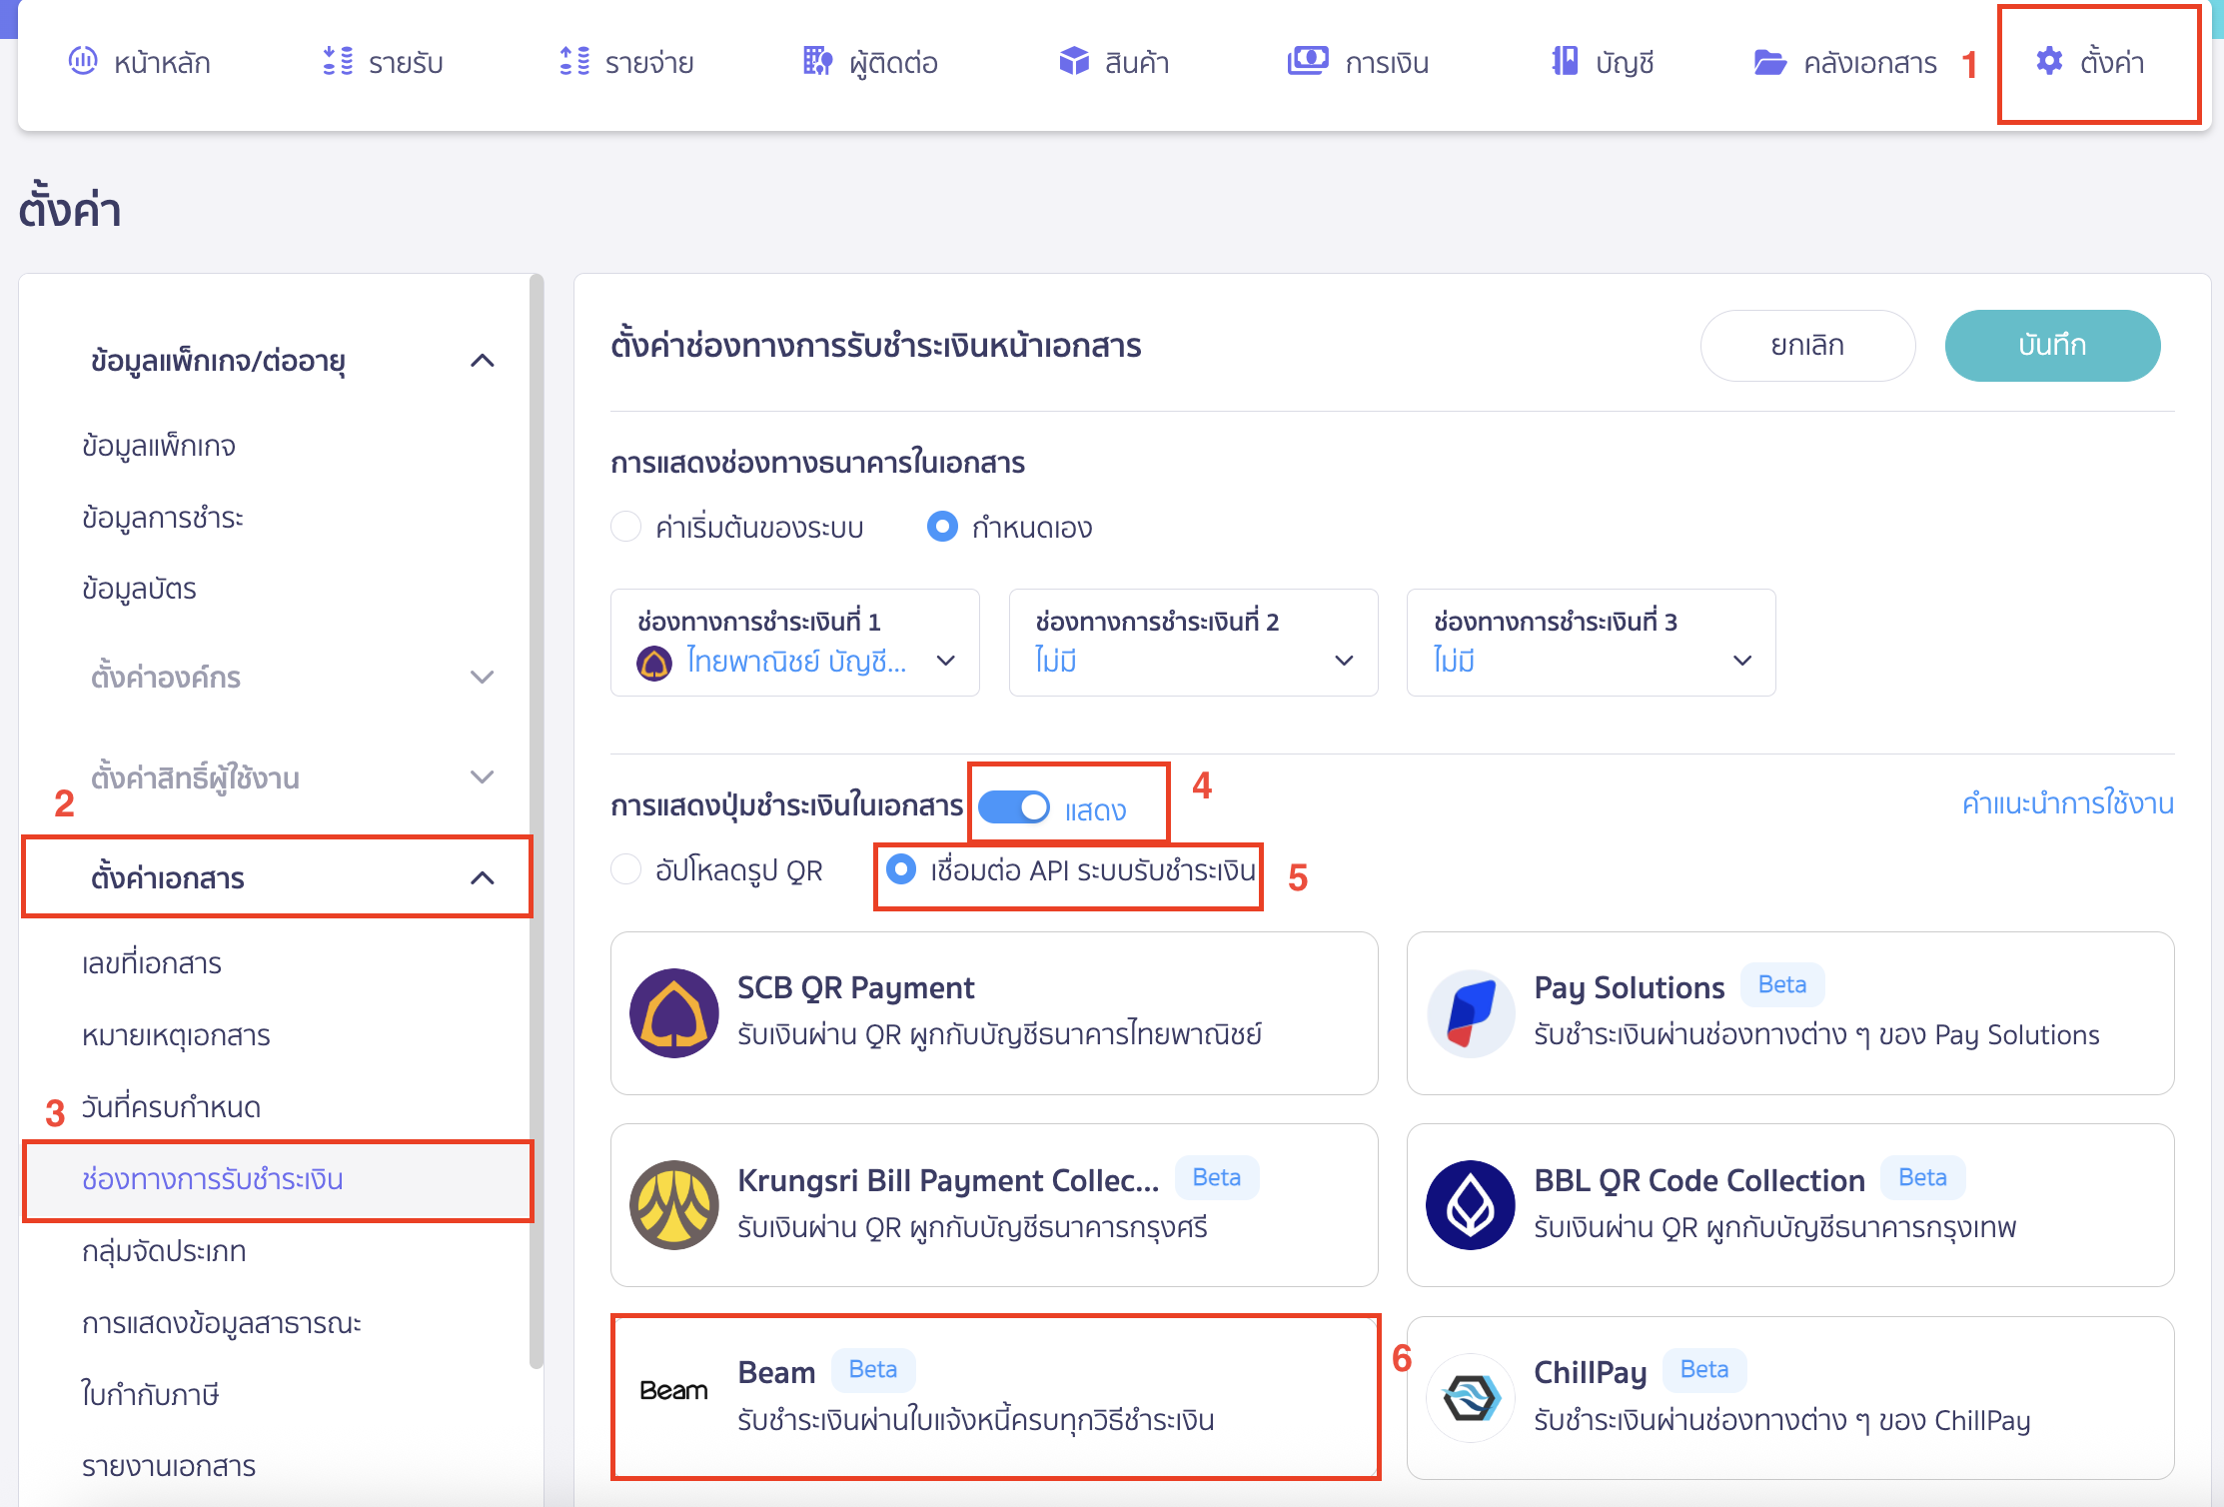Choose the Pay Solutions card
Screen dimensions: 2224x1507
coord(1790,1013)
